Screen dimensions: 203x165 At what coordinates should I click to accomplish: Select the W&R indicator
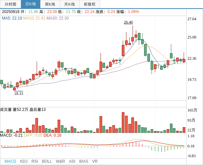(x=60, y=161)
